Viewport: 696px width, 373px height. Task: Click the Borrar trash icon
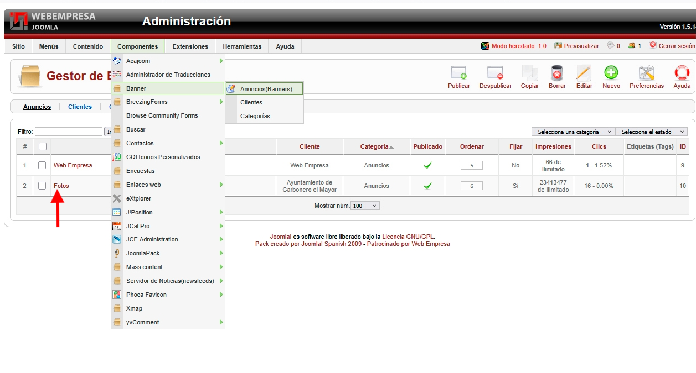[x=557, y=73]
